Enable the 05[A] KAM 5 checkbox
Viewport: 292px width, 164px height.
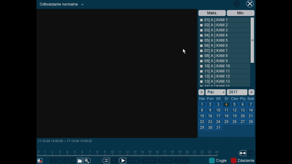coord(201,41)
